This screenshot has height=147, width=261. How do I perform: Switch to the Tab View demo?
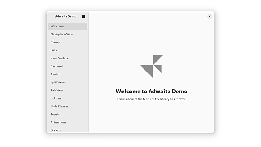click(67, 90)
